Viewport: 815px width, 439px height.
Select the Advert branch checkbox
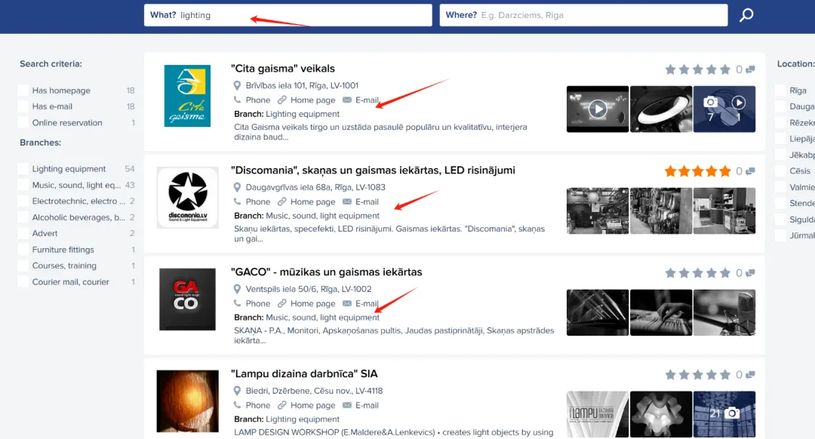tap(23, 233)
